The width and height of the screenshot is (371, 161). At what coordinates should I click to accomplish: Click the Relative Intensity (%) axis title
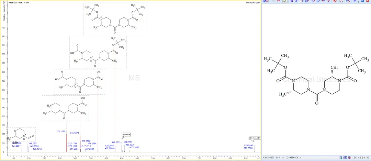[x=4, y=11]
